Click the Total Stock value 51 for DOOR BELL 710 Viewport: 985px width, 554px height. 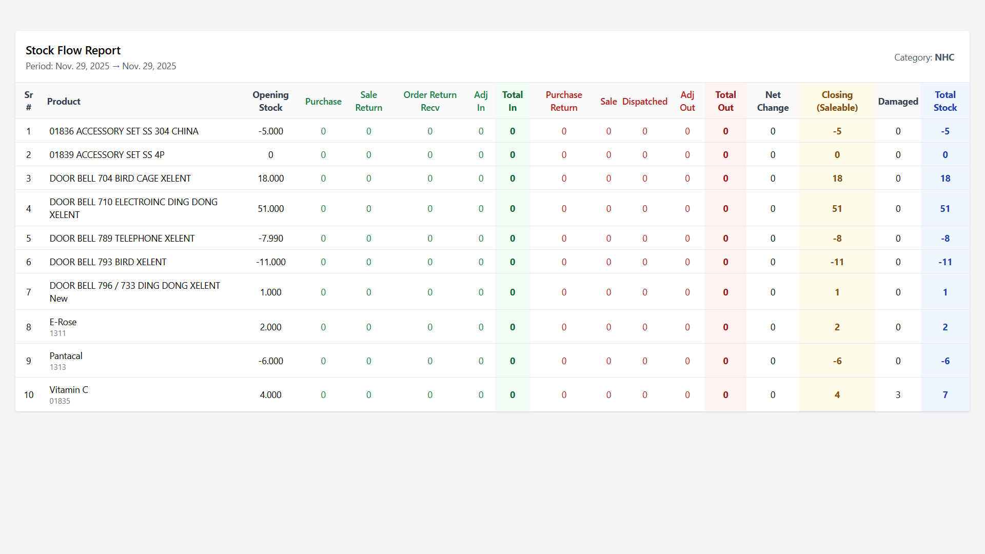point(945,208)
